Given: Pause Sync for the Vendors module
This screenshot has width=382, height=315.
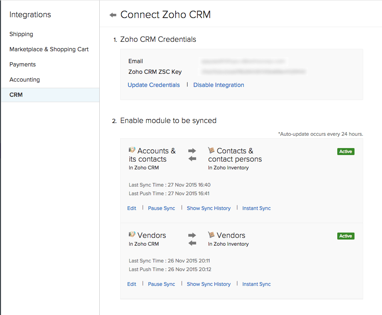Looking at the screenshot, I should [162, 284].
